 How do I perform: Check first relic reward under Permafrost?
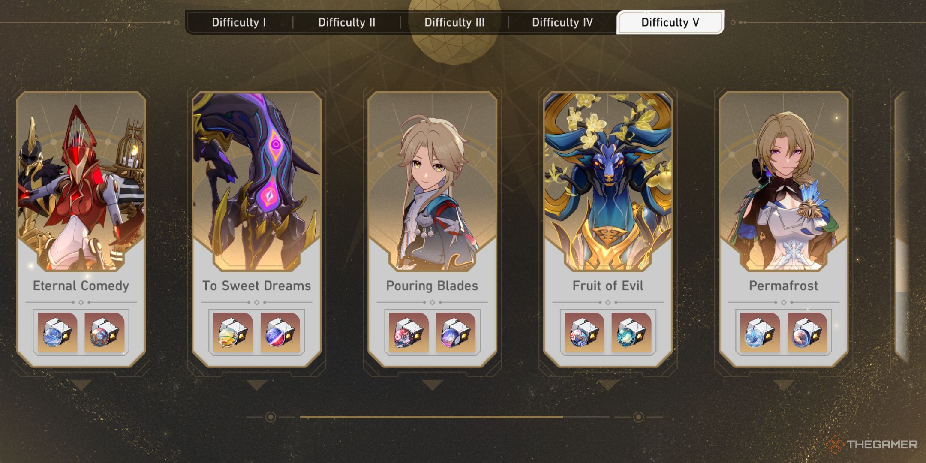tap(760, 332)
